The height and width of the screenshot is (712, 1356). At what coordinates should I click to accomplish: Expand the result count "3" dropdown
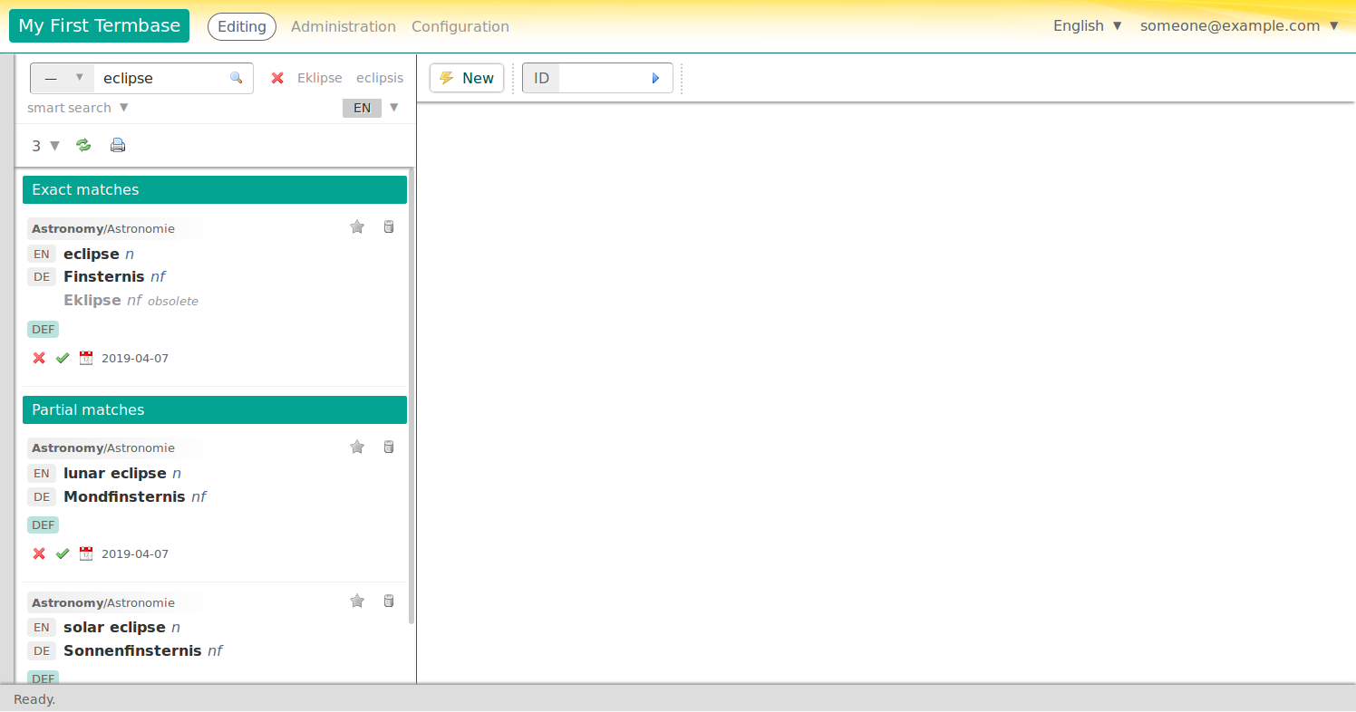44,145
